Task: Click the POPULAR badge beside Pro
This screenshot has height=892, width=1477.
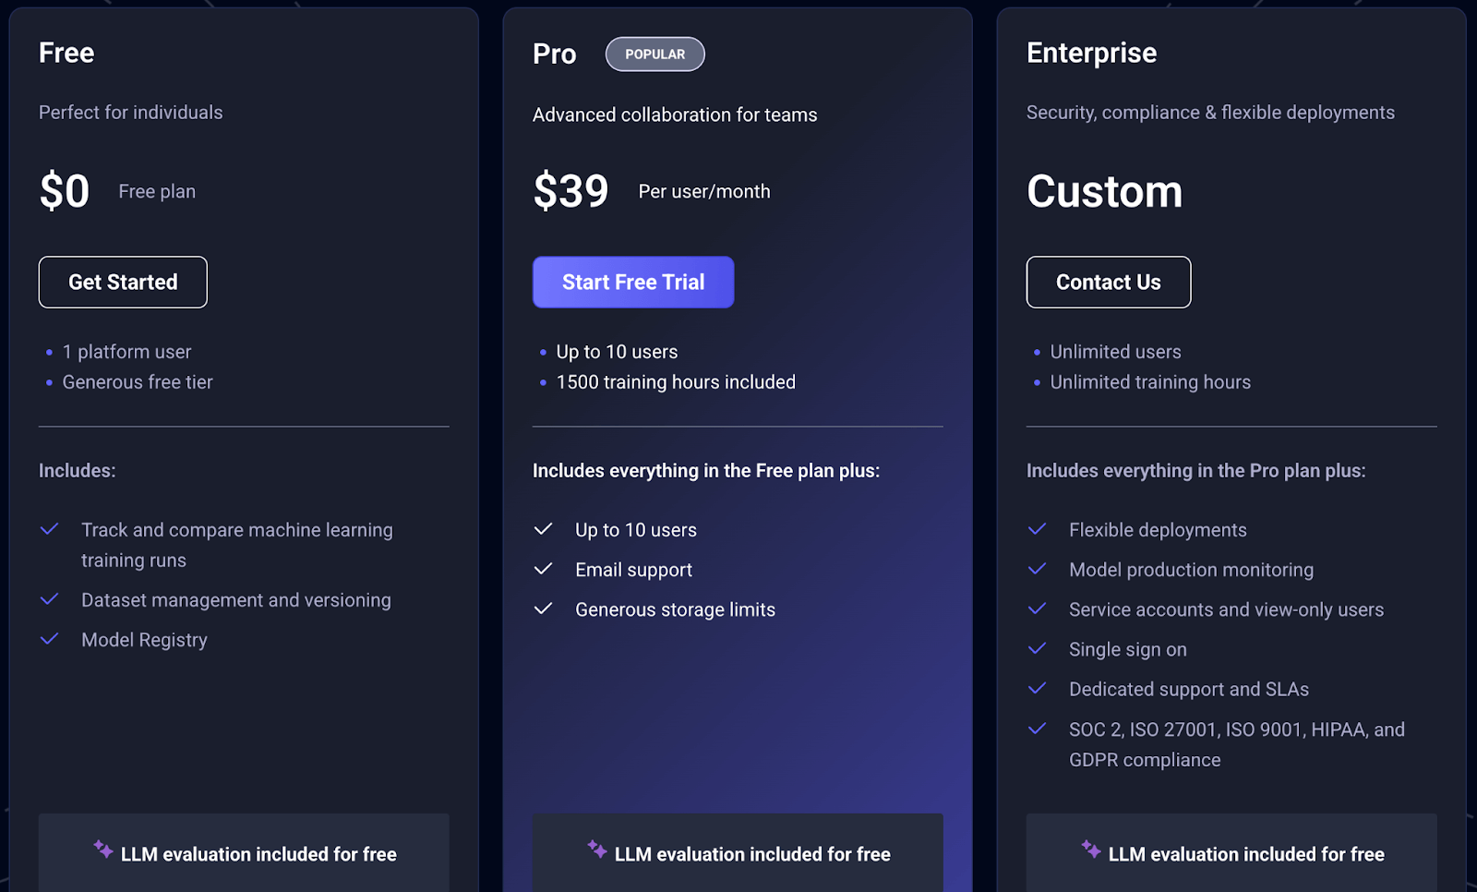Action: click(x=654, y=54)
